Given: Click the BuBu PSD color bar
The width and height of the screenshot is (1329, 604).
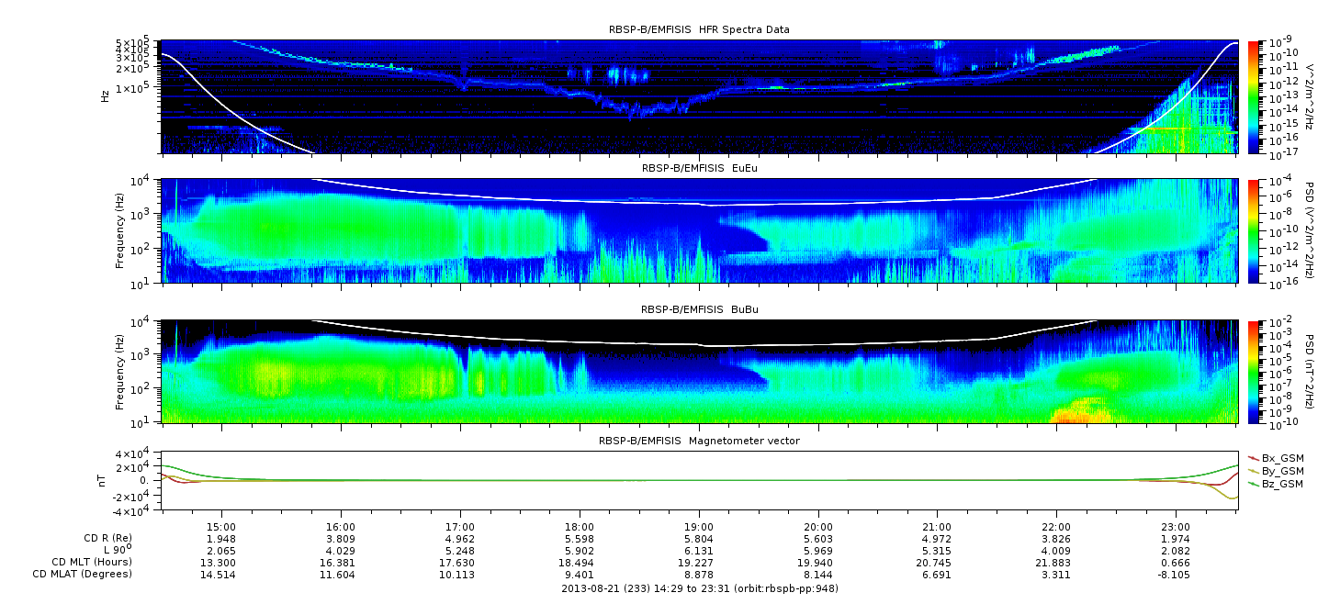Looking at the screenshot, I should (x=1254, y=372).
